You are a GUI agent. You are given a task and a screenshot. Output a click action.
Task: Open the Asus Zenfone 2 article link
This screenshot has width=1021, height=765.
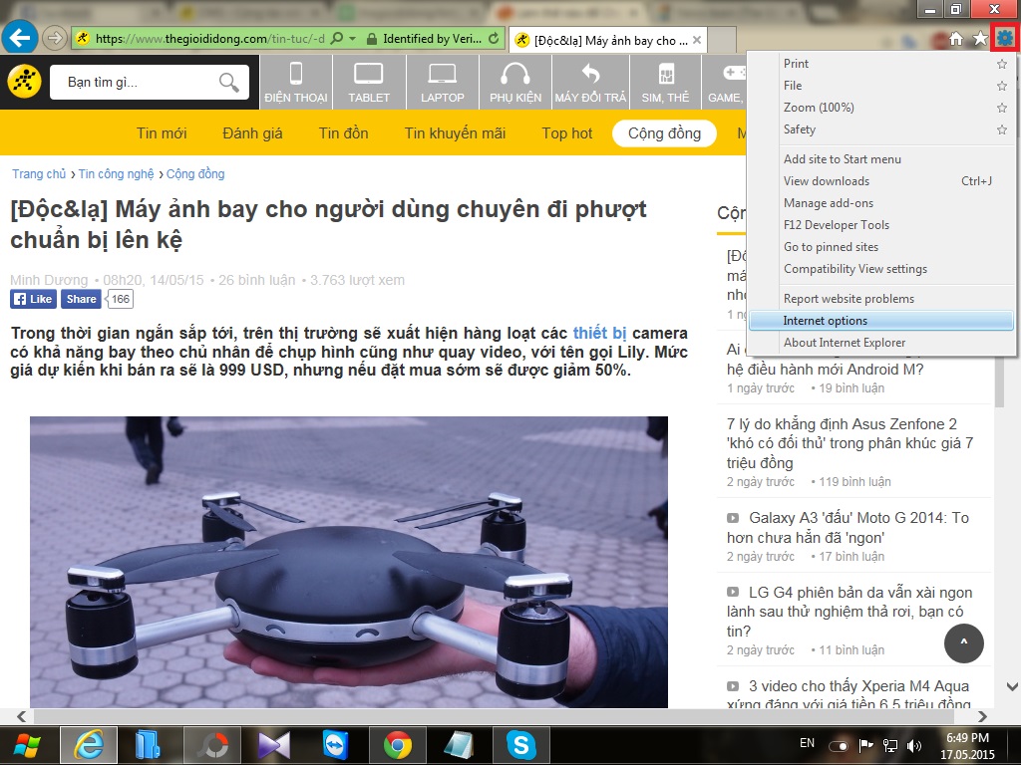click(x=850, y=443)
